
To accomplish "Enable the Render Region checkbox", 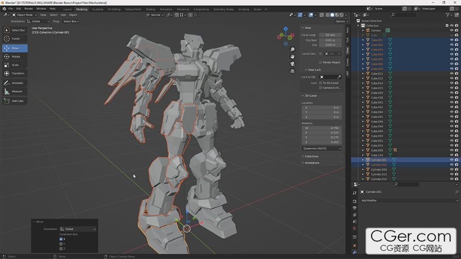I will (321, 62).
